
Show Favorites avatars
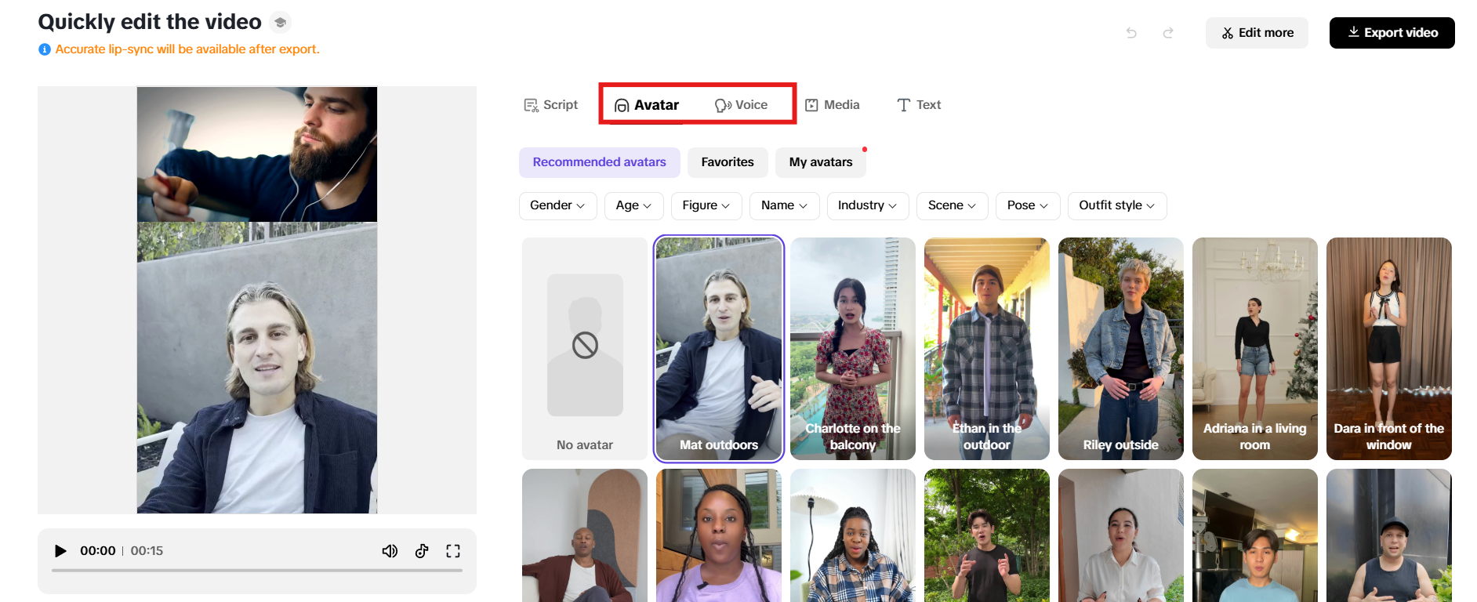[x=727, y=162]
